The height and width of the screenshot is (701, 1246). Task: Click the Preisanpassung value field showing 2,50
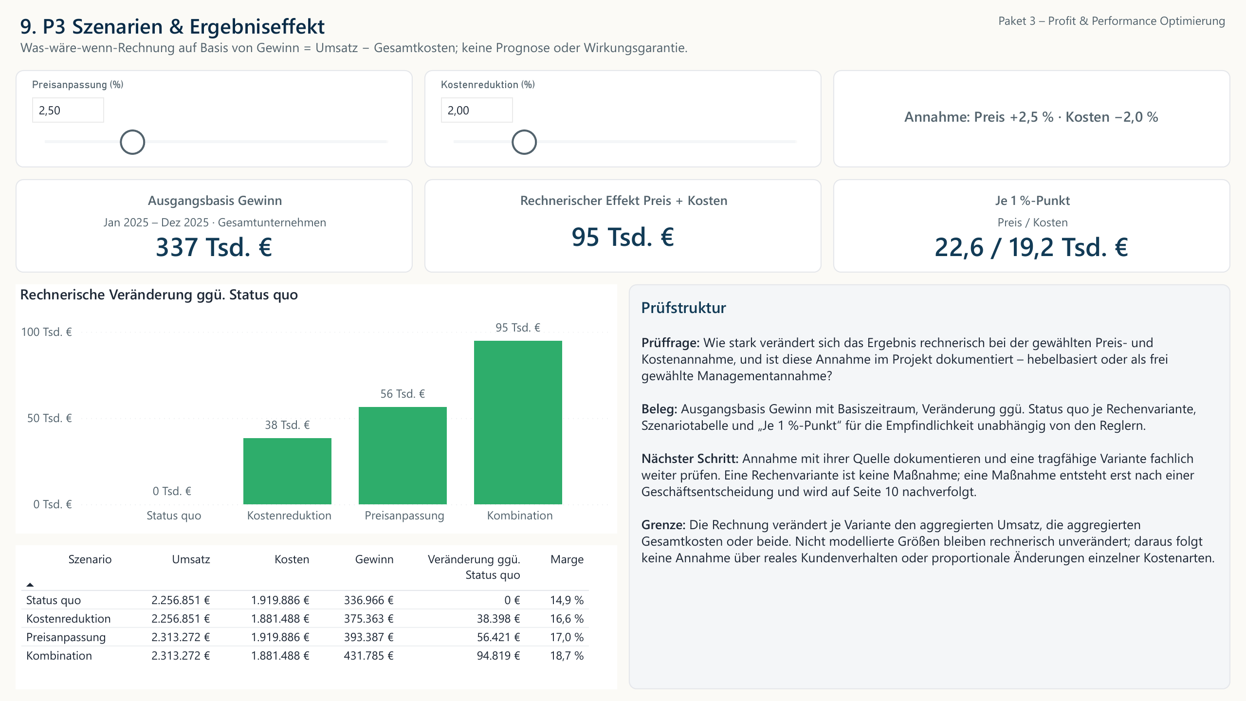click(x=68, y=111)
